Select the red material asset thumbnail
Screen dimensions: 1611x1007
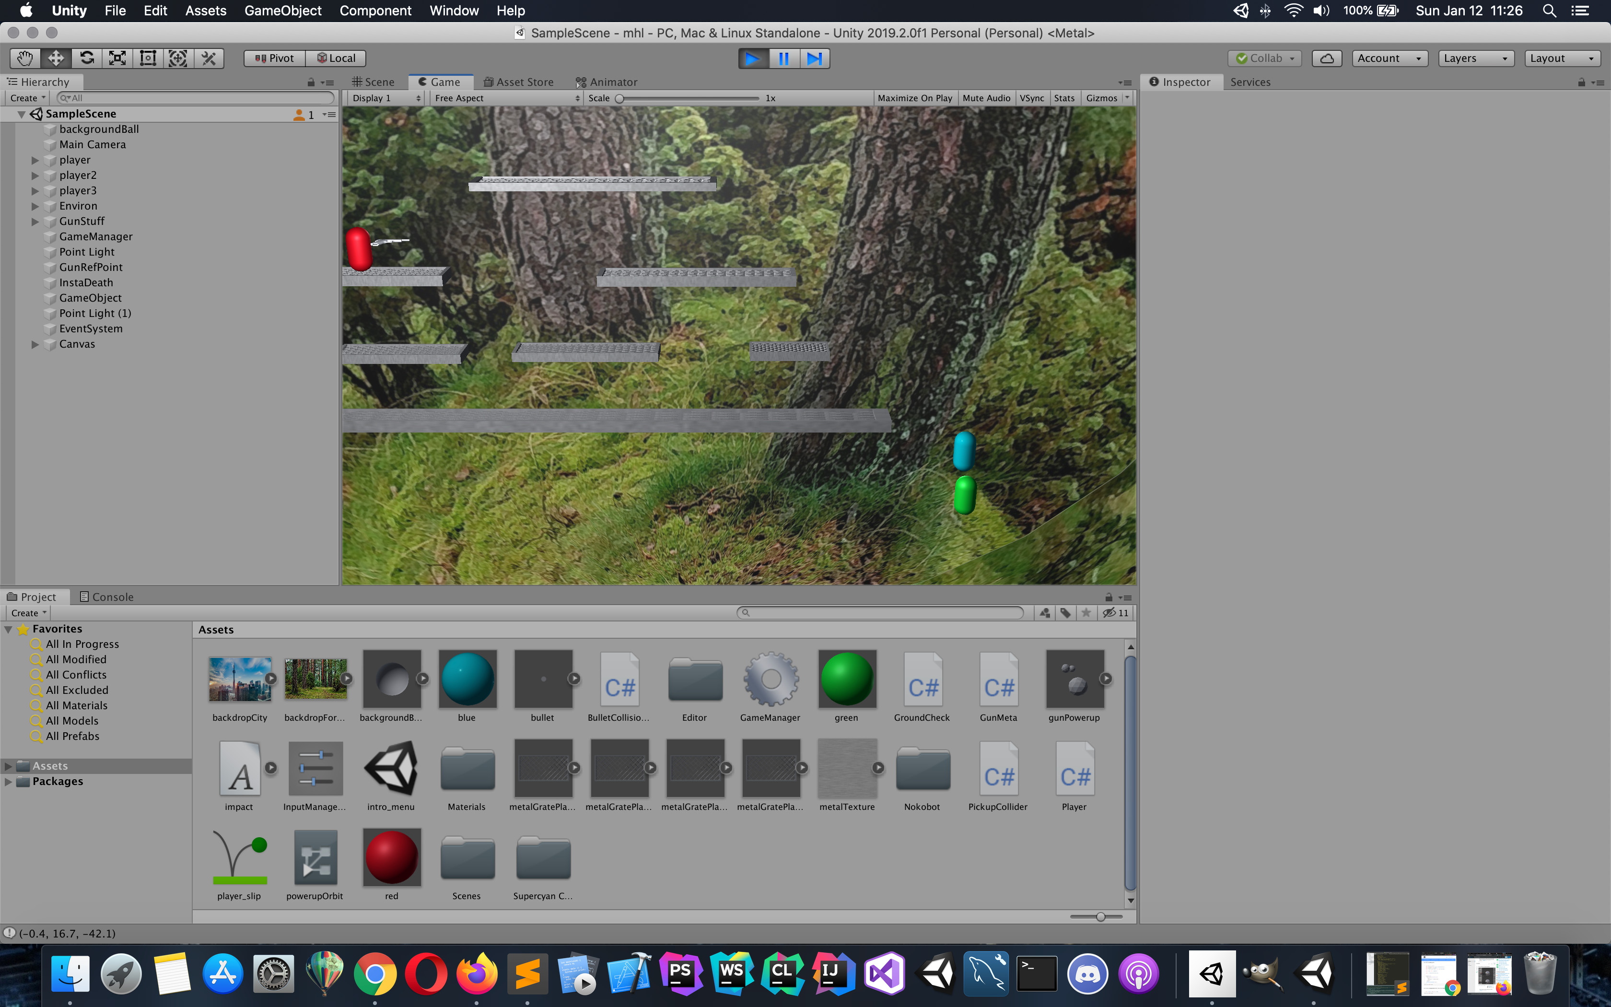click(x=391, y=857)
